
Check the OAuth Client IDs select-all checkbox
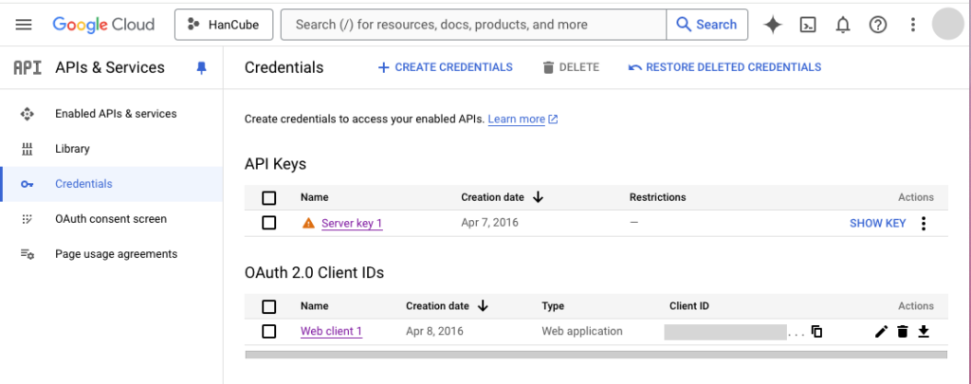tap(268, 306)
